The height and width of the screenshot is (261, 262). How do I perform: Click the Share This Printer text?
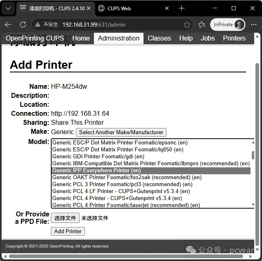coord(77,122)
